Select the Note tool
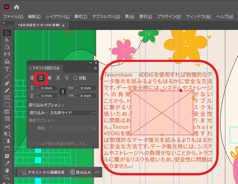The width and height of the screenshot is (238, 184). pyautogui.click(x=7, y=156)
